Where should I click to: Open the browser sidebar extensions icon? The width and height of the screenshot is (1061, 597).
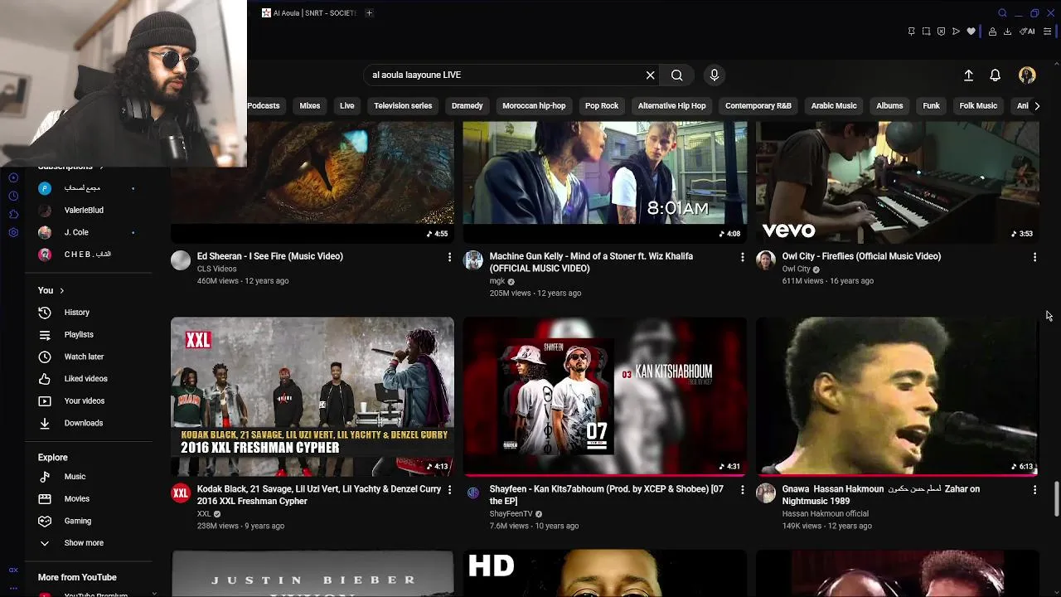tap(13, 214)
